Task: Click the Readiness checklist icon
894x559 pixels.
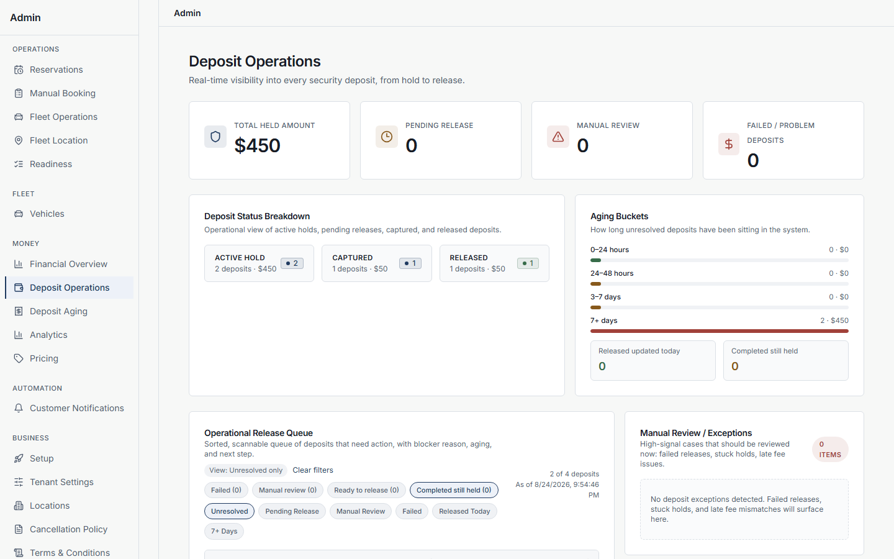Action: click(x=19, y=164)
